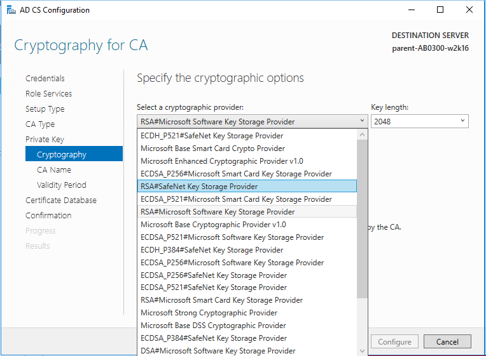This screenshot has height=356, width=486.
Task: Go to the Validity Period step
Action: (61, 185)
